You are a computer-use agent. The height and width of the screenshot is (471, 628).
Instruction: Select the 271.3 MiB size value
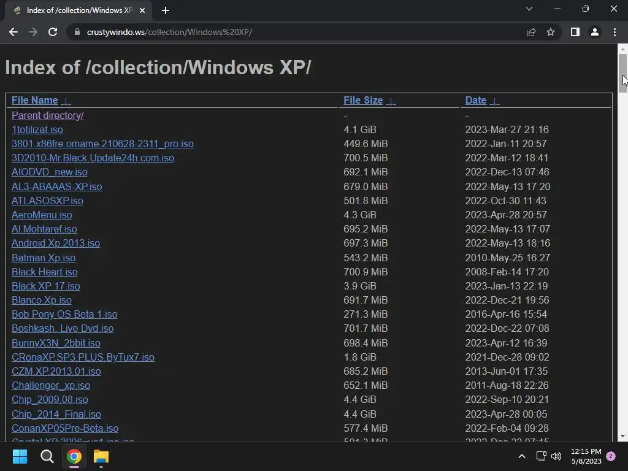point(366,314)
